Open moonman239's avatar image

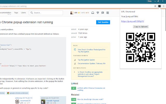[17, 102]
